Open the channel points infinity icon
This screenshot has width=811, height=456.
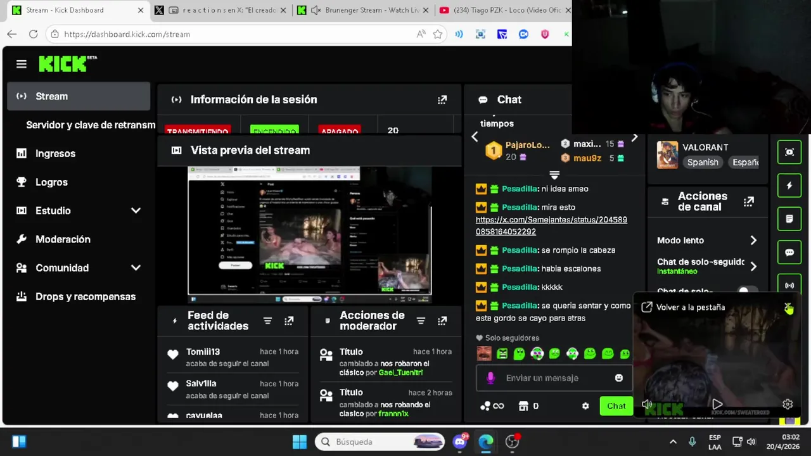coord(492,406)
